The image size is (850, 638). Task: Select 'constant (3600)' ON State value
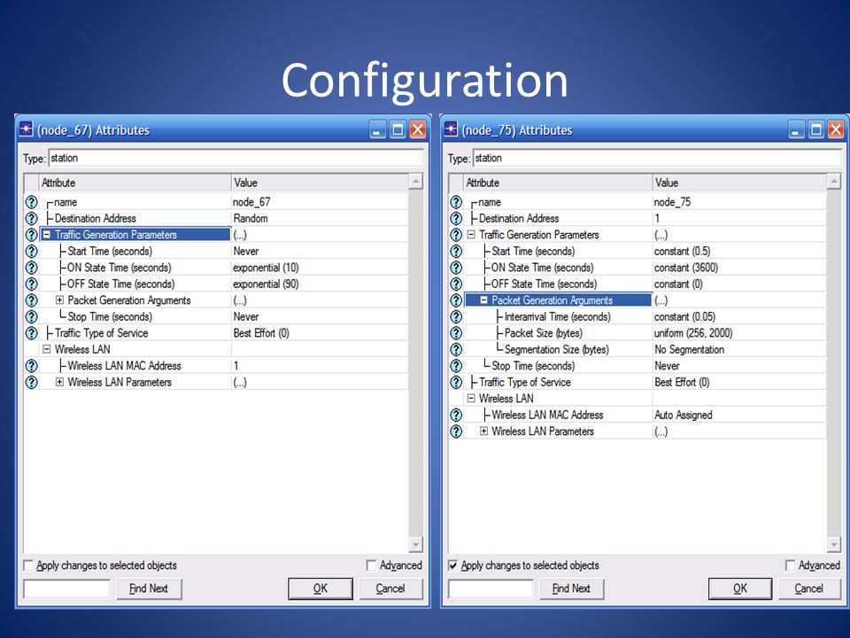686,268
